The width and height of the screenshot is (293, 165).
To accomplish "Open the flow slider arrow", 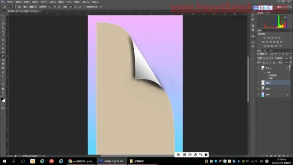I will [75, 7].
